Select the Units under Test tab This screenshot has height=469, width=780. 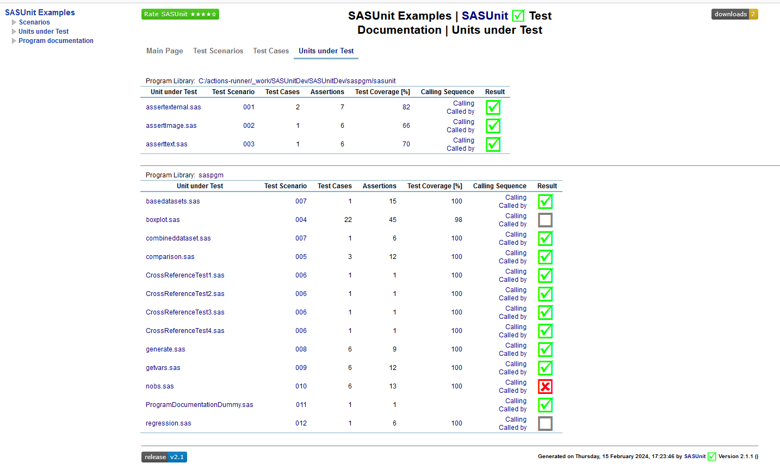point(326,51)
